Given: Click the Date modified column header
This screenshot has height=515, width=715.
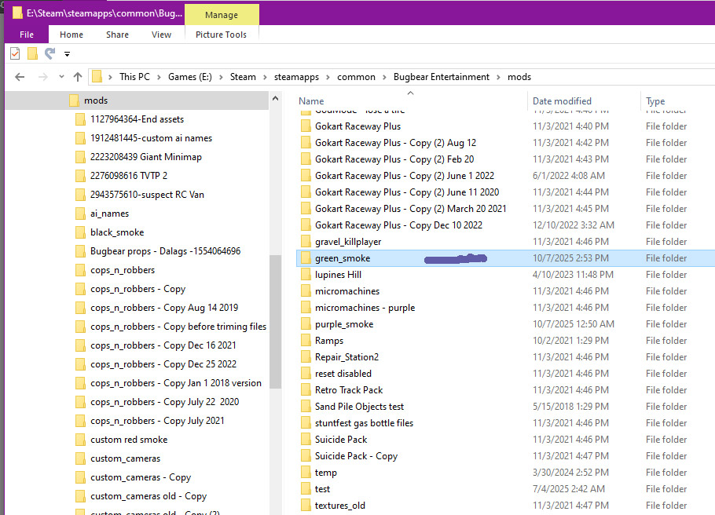Looking at the screenshot, I should click(x=562, y=101).
